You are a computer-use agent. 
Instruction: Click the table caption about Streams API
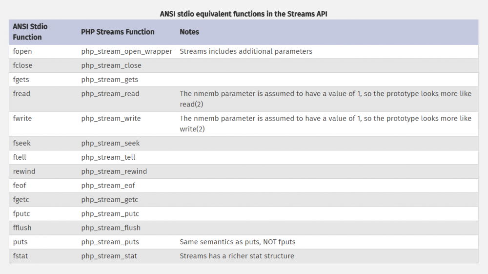[244, 14]
